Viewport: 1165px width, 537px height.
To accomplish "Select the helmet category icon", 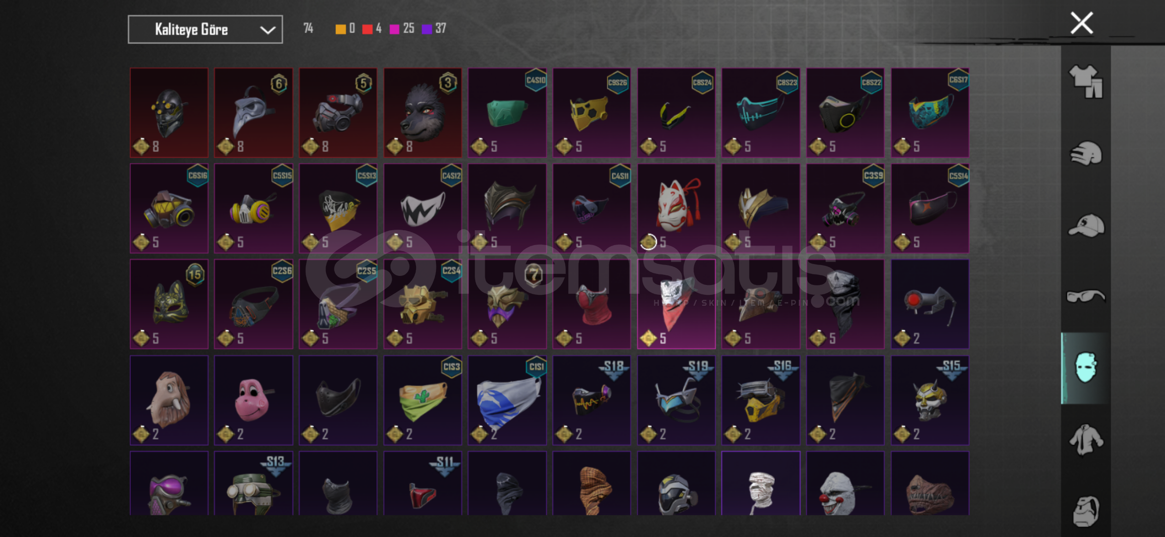I will click(1086, 153).
